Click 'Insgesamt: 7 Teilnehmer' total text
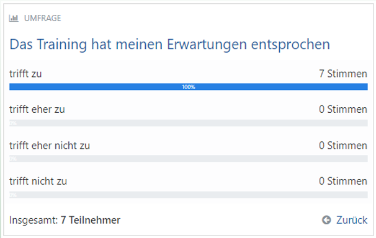 pyautogui.click(x=65, y=220)
